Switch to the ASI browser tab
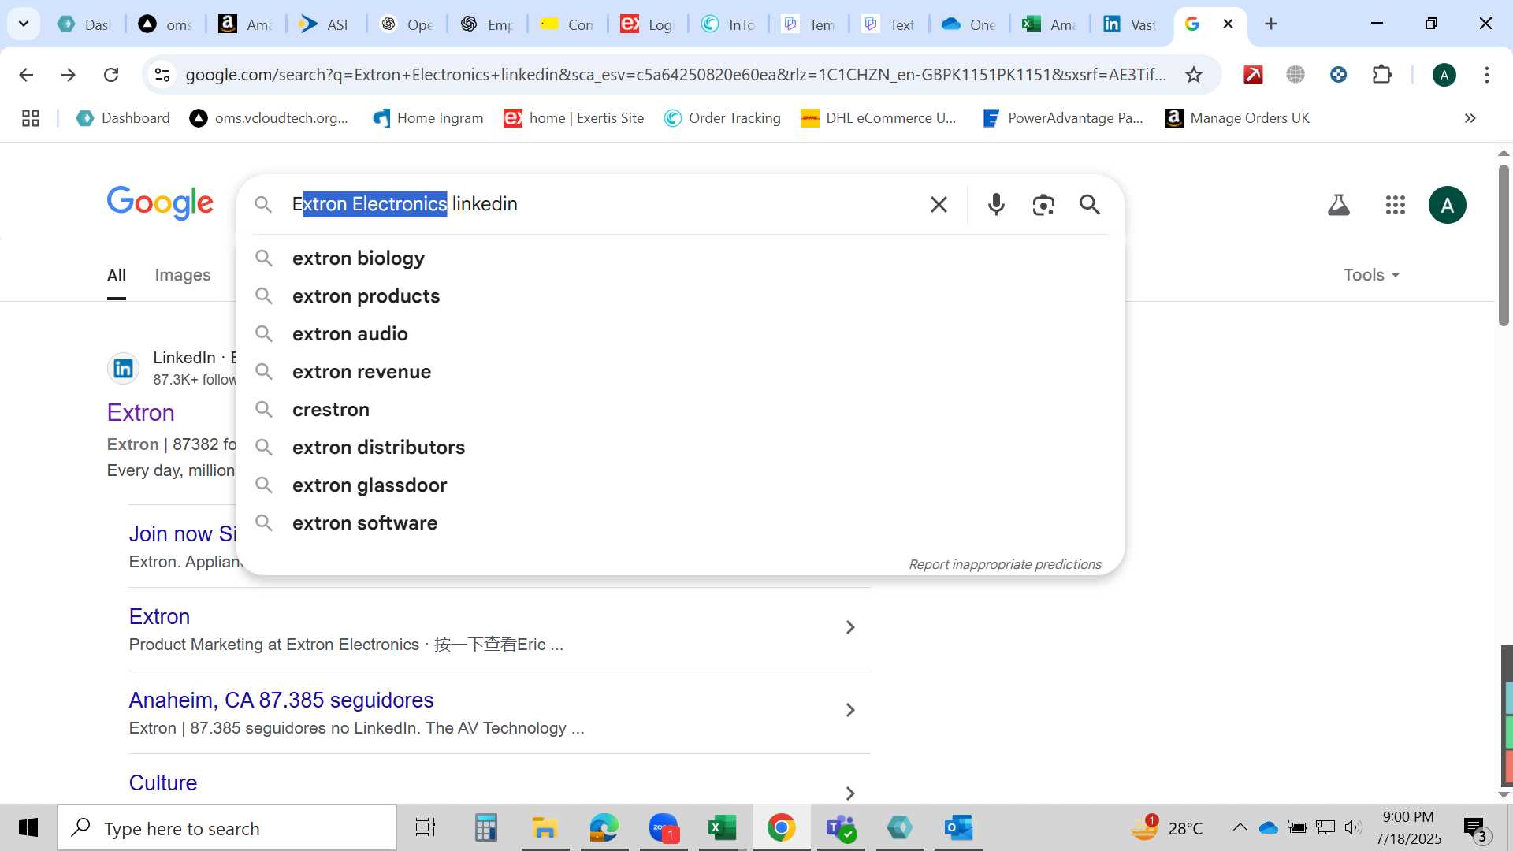The width and height of the screenshot is (1513, 851). [325, 24]
